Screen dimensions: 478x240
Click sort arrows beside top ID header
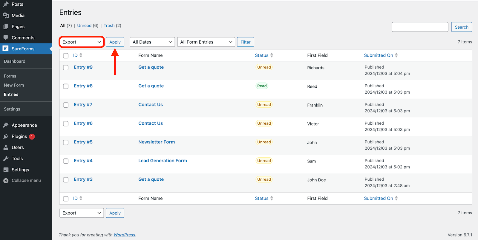tap(81, 55)
